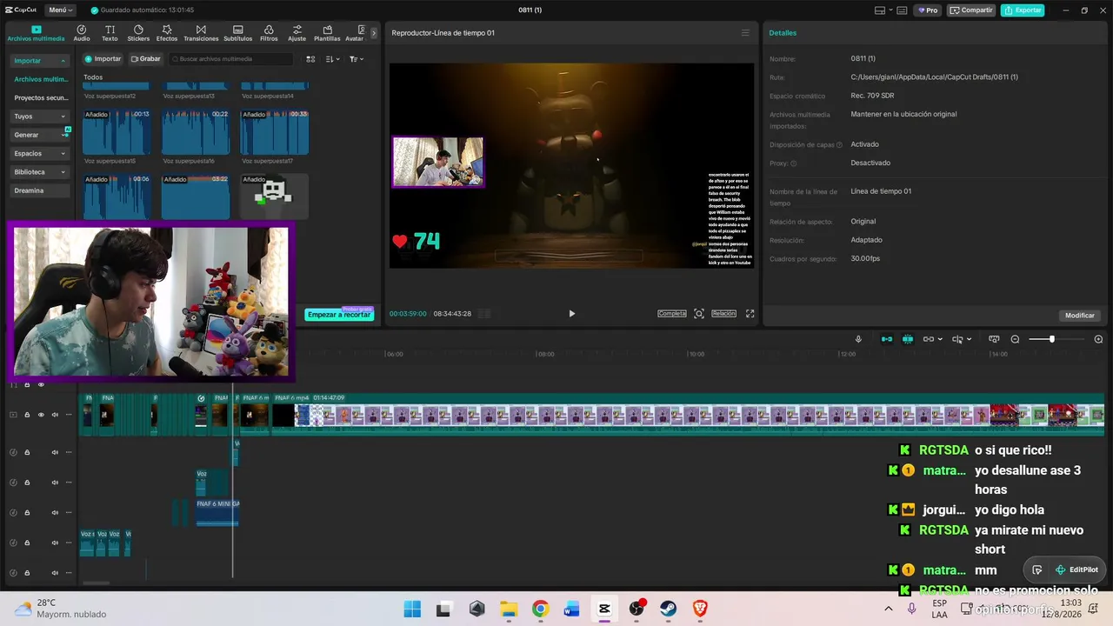This screenshot has width=1113, height=626.
Task: Click the info icon beside Proxy
Action: (x=793, y=163)
